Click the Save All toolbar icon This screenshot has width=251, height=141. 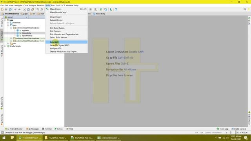6,9
